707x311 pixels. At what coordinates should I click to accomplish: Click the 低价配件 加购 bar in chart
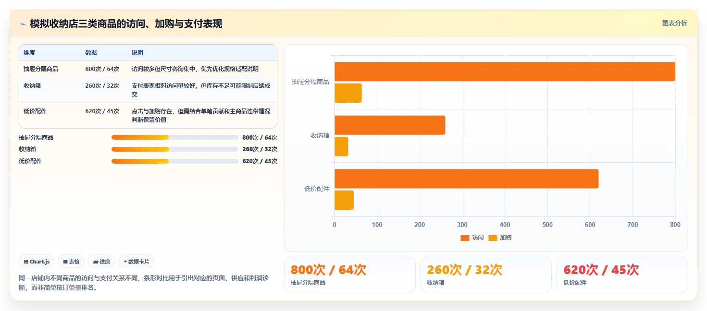344,200
